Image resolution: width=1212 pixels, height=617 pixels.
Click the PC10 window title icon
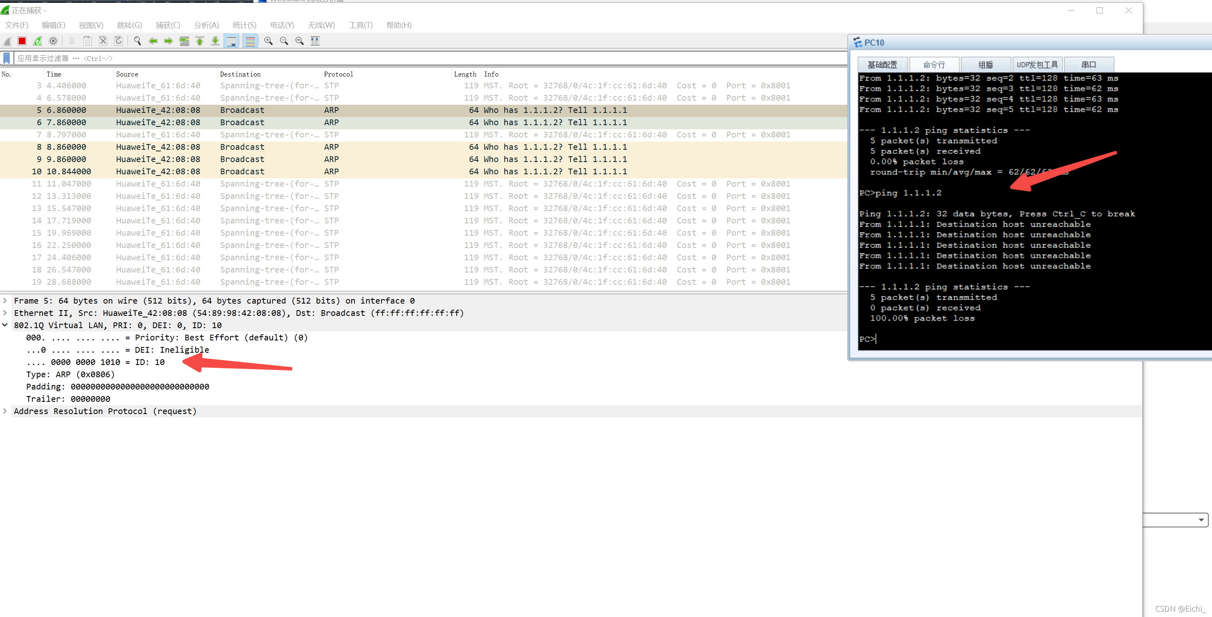tap(858, 42)
